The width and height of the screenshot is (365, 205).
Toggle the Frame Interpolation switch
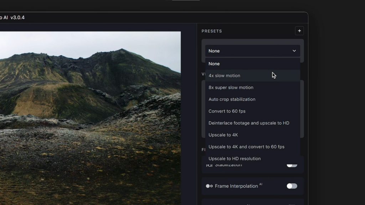(x=292, y=186)
